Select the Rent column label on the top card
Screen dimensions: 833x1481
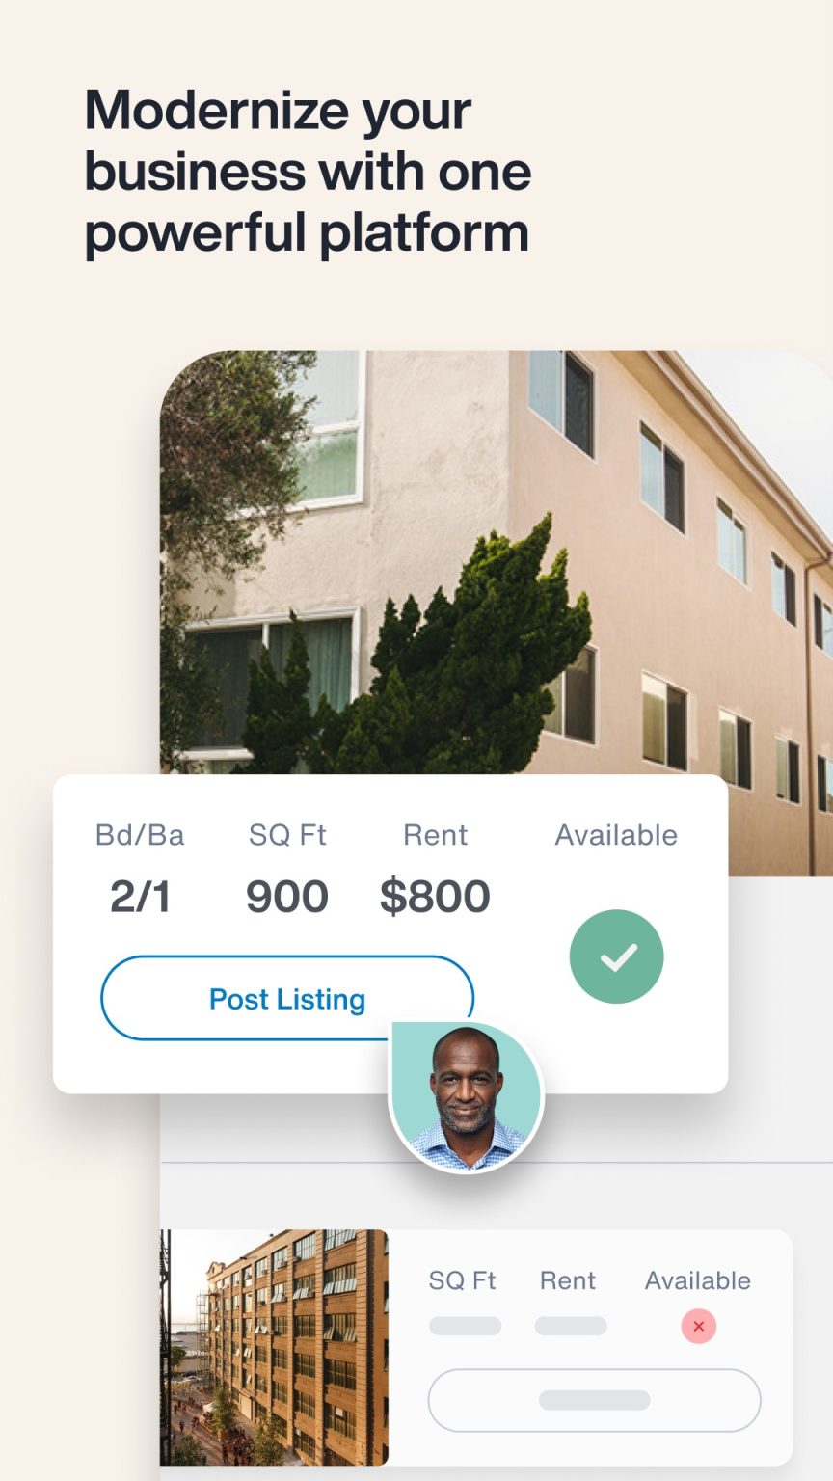click(x=436, y=835)
